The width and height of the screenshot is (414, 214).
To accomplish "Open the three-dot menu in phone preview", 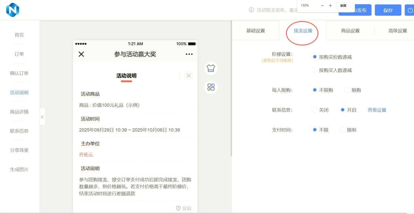I will tap(189, 54).
